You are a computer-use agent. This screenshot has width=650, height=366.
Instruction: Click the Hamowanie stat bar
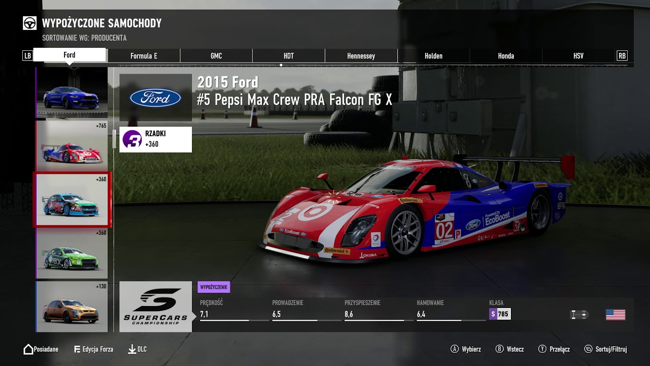pos(451,320)
